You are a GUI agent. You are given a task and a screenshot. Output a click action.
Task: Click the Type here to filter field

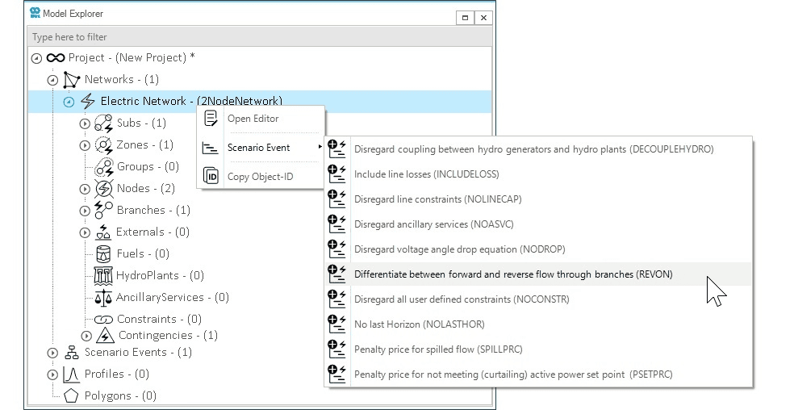click(258, 37)
